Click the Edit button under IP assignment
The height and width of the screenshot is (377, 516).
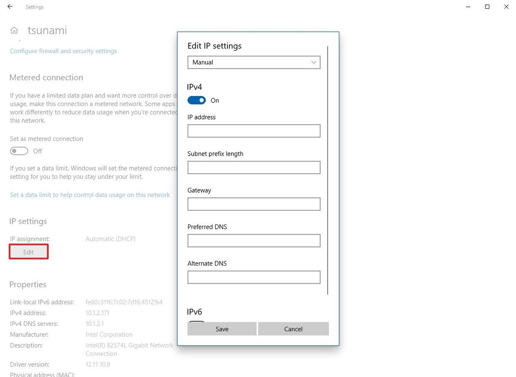point(28,252)
